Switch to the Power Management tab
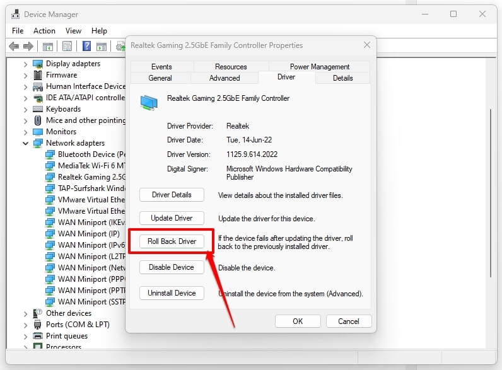502x370 pixels. tap(320, 67)
